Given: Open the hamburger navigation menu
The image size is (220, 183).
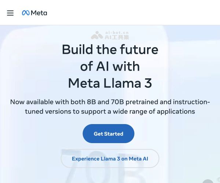Looking at the screenshot, I should pos(10,13).
